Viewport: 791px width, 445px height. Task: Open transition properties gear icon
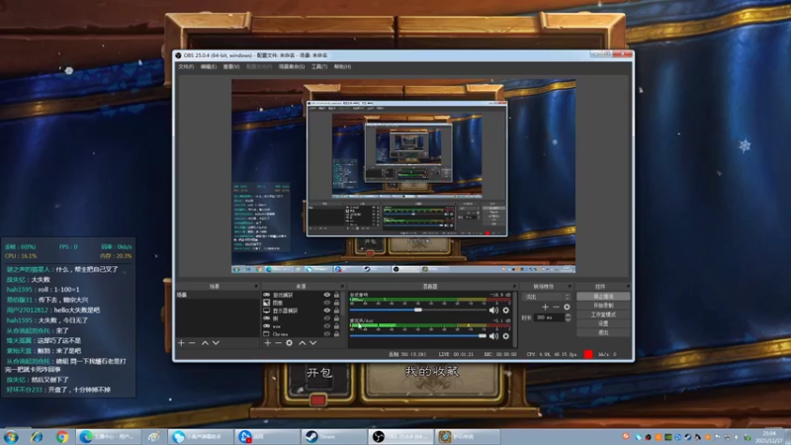coord(567,307)
